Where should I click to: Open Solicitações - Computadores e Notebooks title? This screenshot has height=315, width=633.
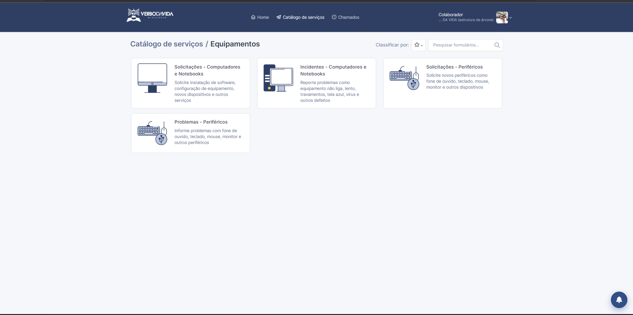(207, 71)
